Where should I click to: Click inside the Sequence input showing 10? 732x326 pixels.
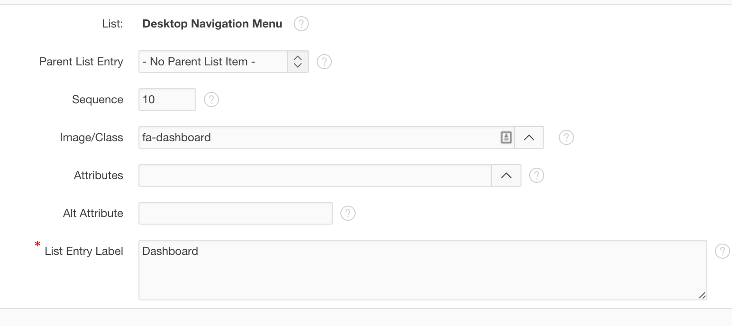(167, 100)
